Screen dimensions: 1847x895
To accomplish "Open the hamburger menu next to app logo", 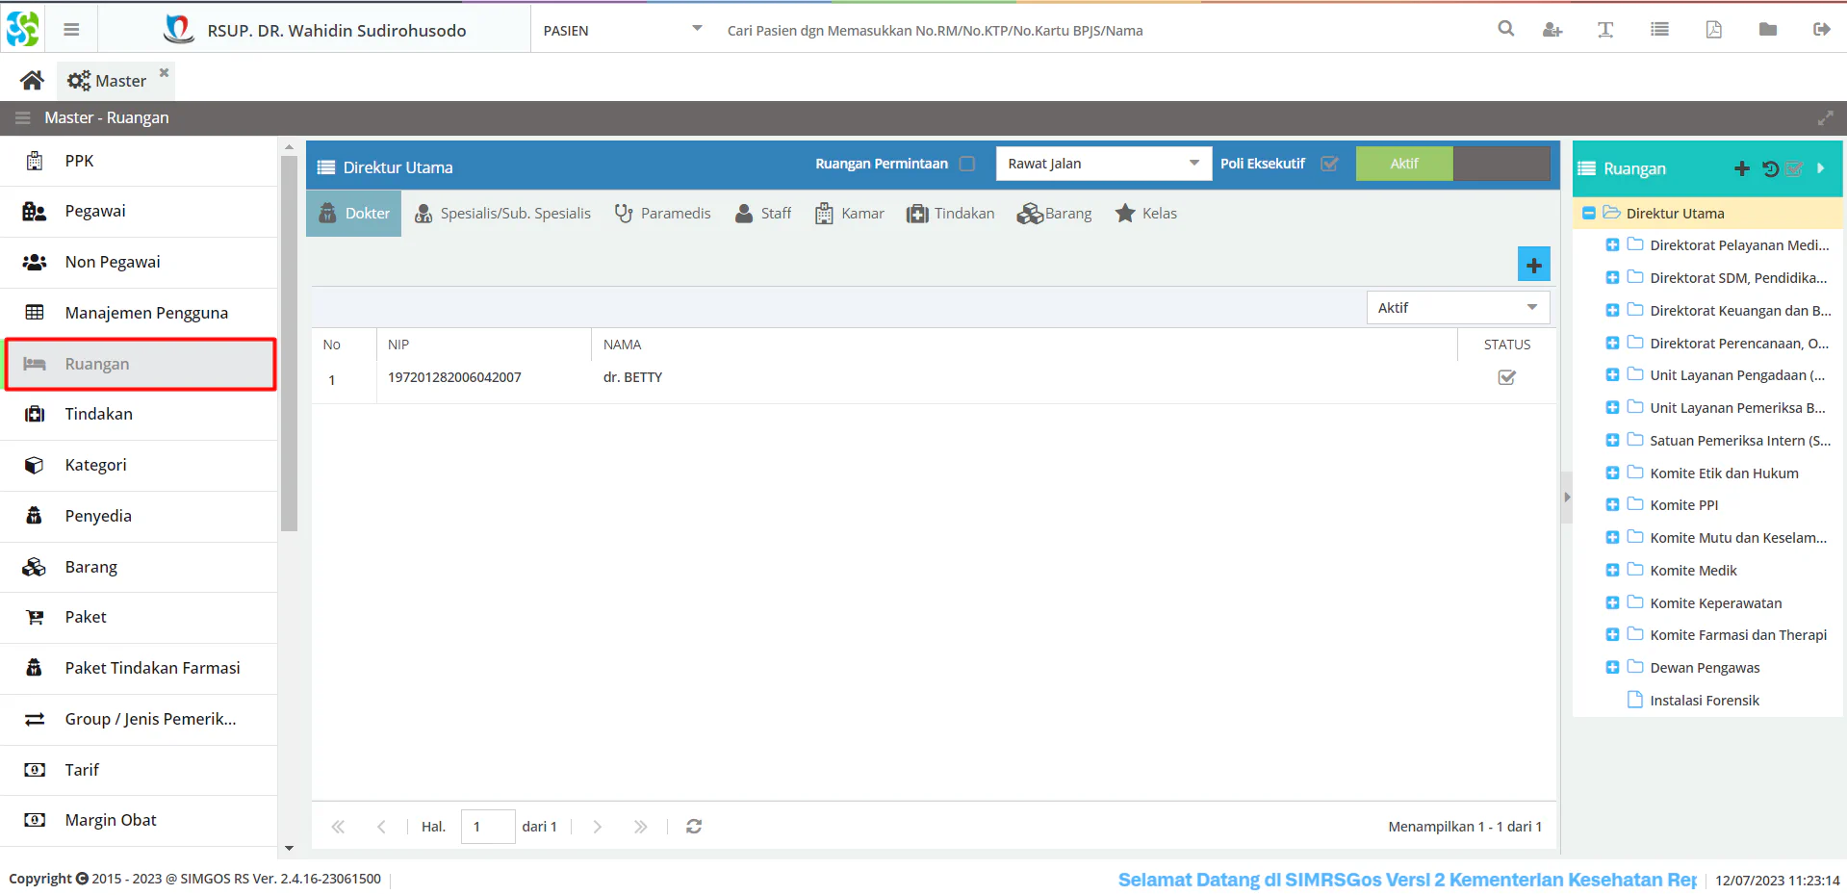I will (x=71, y=30).
